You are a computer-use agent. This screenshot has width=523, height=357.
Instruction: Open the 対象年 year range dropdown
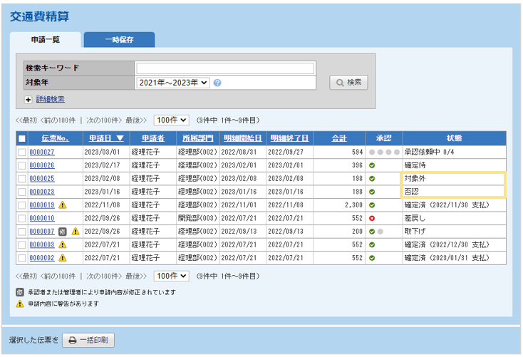[173, 83]
